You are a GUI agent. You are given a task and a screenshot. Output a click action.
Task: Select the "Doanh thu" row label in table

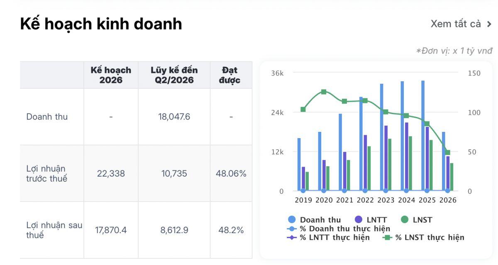coord(47,117)
